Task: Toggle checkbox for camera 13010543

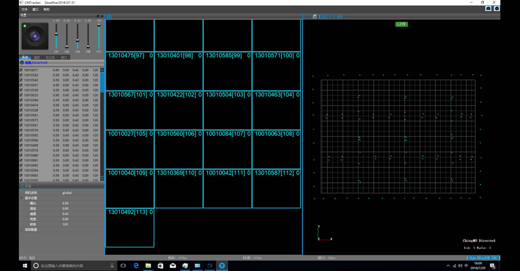Action: tap(21, 80)
